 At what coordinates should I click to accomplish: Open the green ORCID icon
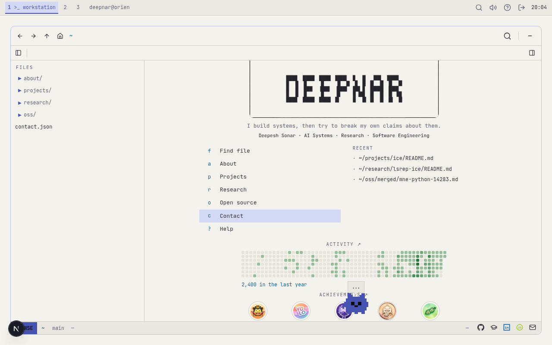pyautogui.click(x=520, y=327)
